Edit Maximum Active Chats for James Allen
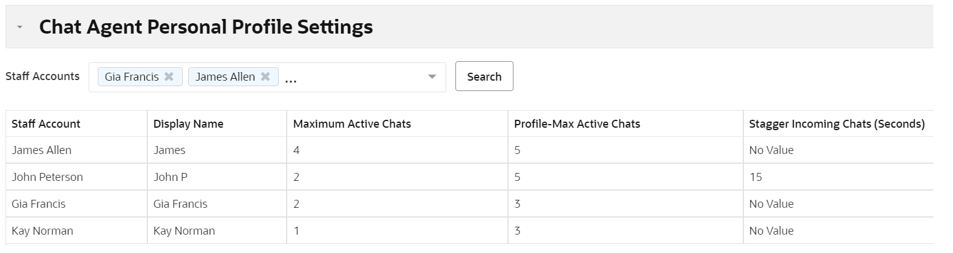 (x=296, y=150)
